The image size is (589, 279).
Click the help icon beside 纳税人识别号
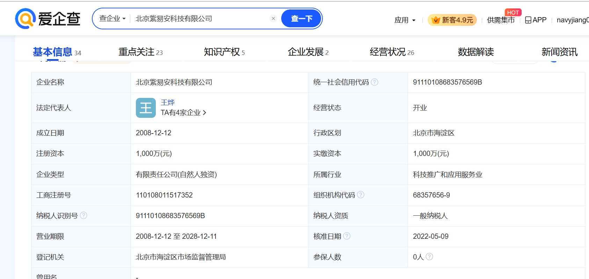click(x=83, y=215)
